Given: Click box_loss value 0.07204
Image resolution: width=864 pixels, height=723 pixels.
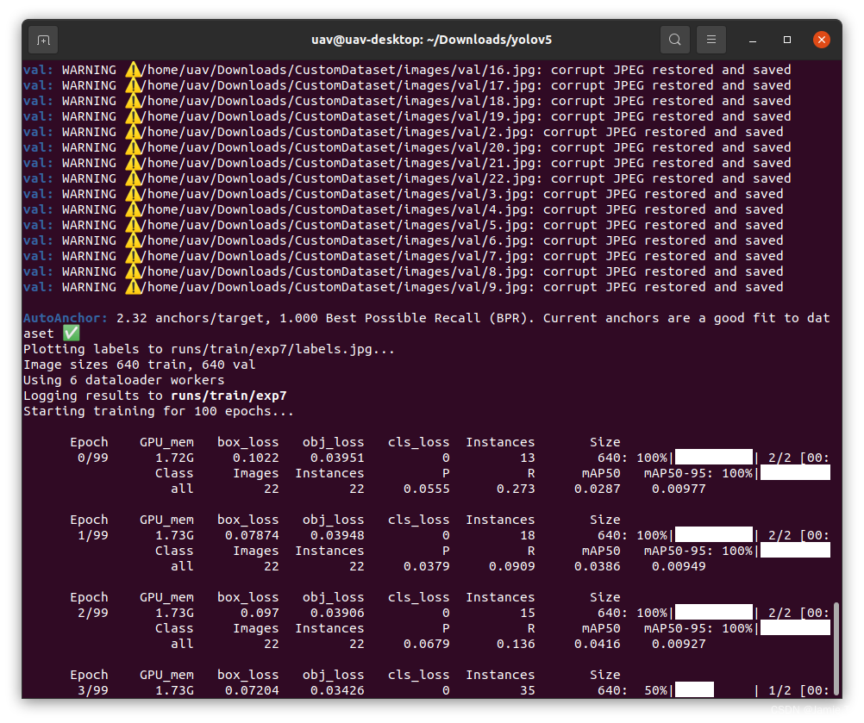Looking at the screenshot, I should [x=252, y=690].
